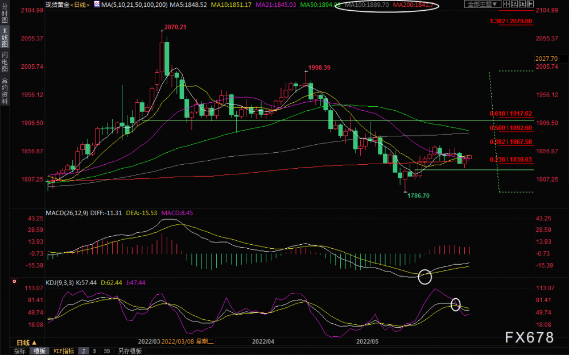Viewport: 569px width, 355px height.
Task: Select the 指标 bottom tab
Action: coord(19,351)
